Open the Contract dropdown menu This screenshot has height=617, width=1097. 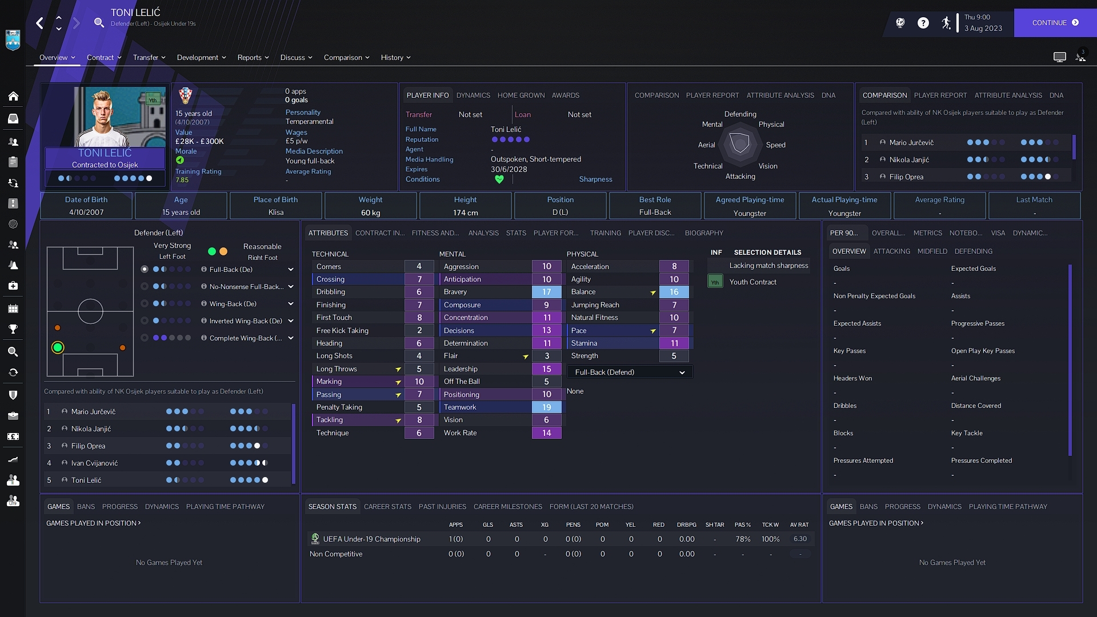click(104, 57)
